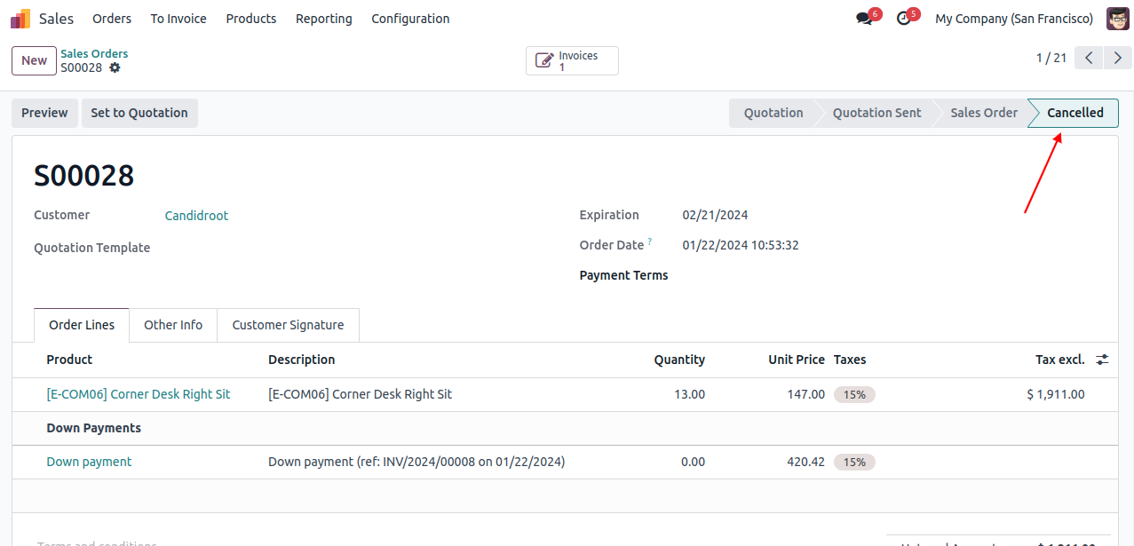
Task: Open the To Invoice menu
Action: click(178, 19)
